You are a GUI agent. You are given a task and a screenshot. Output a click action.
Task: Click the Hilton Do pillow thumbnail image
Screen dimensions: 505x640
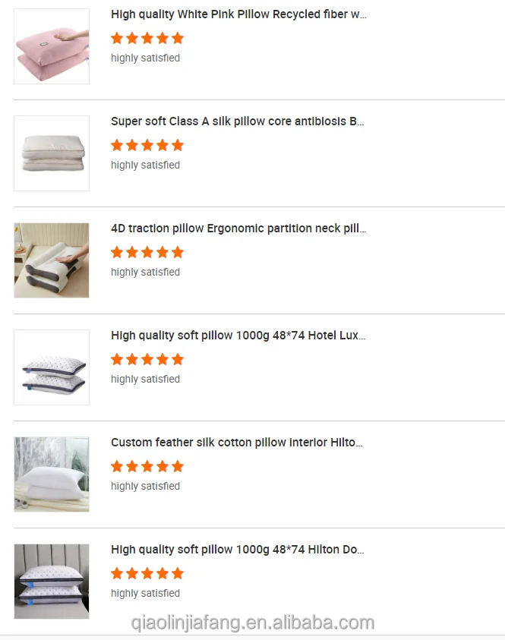(52, 582)
